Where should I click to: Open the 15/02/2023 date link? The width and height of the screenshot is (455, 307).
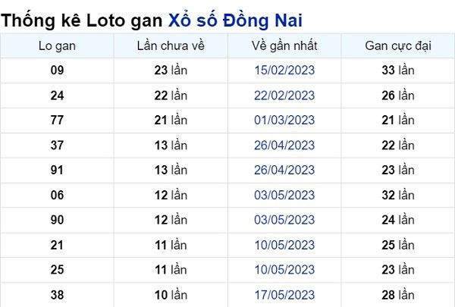284,70
